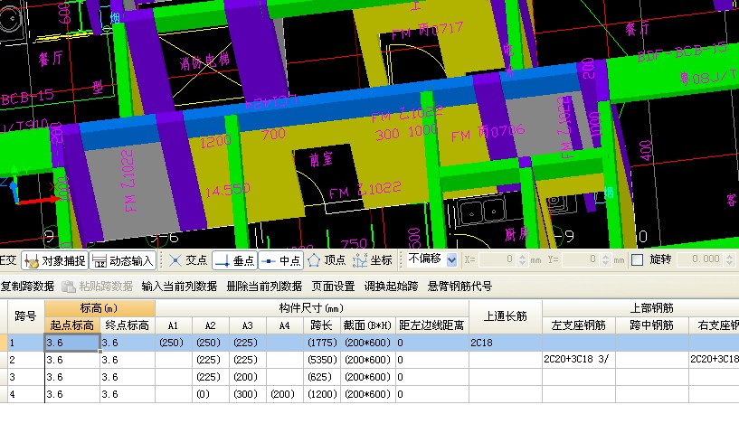Viewport: 739px width, 433px height.
Task: Click row 1 start elevation cell 3.6
Action: click(x=72, y=343)
